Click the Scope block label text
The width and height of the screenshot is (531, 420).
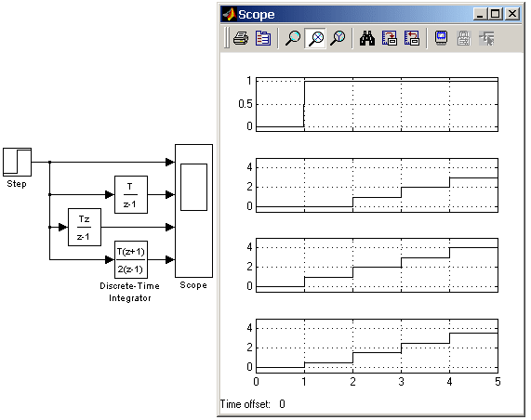click(193, 285)
